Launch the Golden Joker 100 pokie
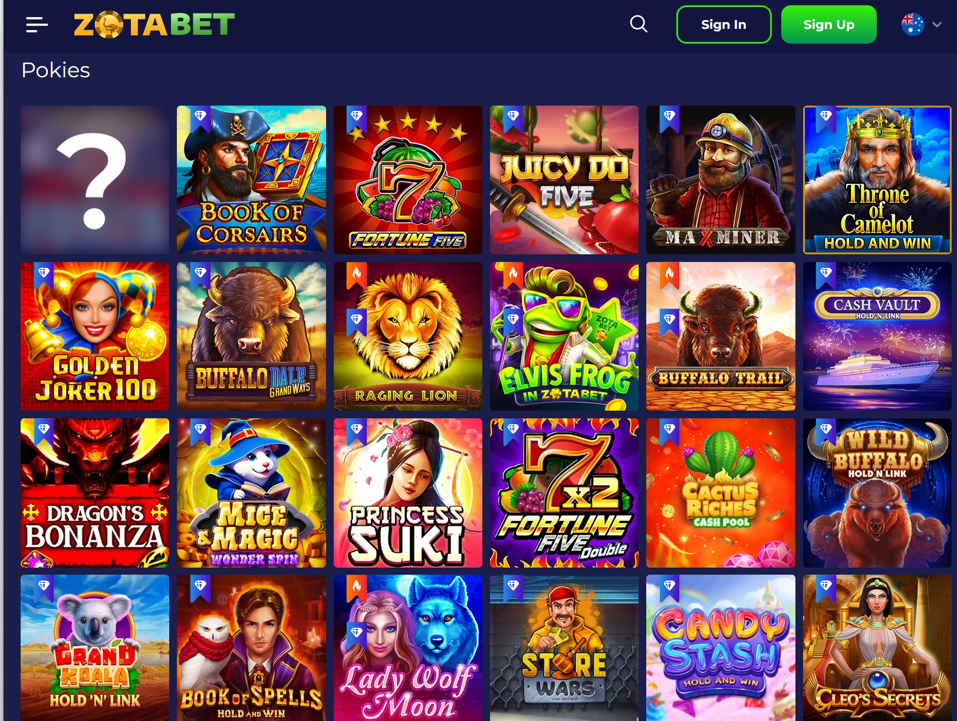 tap(95, 336)
